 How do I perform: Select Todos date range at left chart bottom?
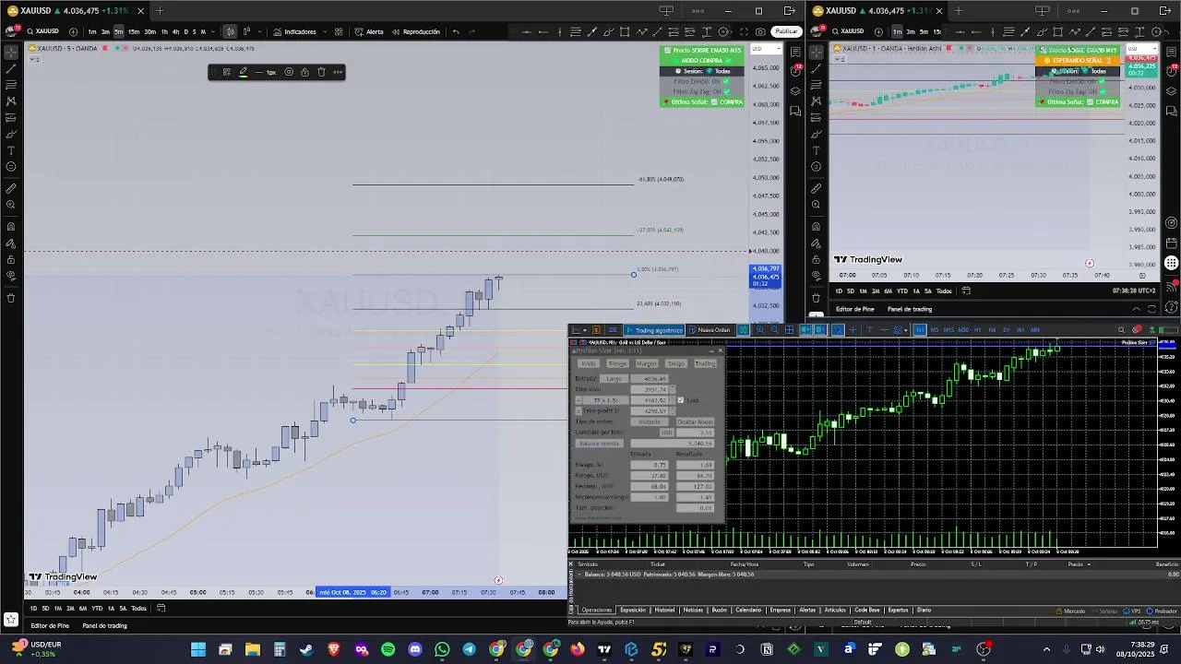(x=138, y=608)
